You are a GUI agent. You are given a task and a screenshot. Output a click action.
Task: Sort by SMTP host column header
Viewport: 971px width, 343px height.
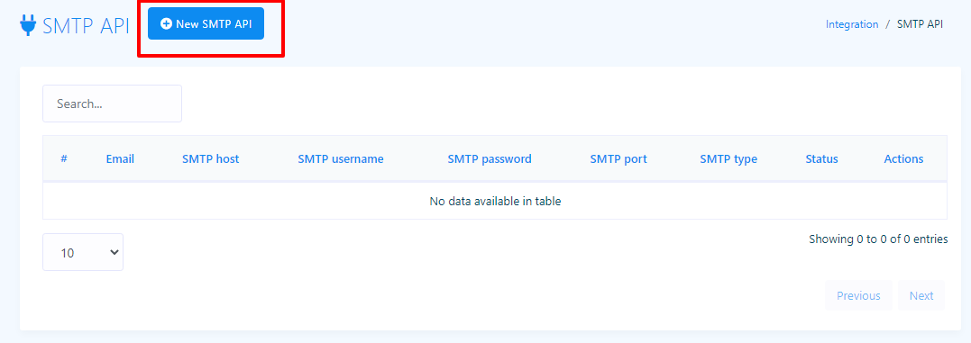click(211, 158)
